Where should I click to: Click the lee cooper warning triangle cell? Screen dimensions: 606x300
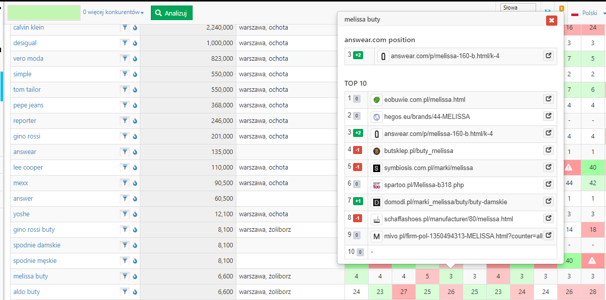[x=569, y=168]
